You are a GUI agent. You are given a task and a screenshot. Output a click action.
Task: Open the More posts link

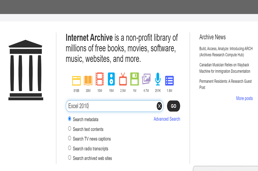pyautogui.click(x=244, y=98)
